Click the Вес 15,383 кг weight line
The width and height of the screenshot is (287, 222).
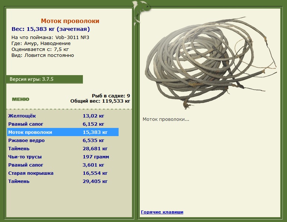tap(51, 29)
